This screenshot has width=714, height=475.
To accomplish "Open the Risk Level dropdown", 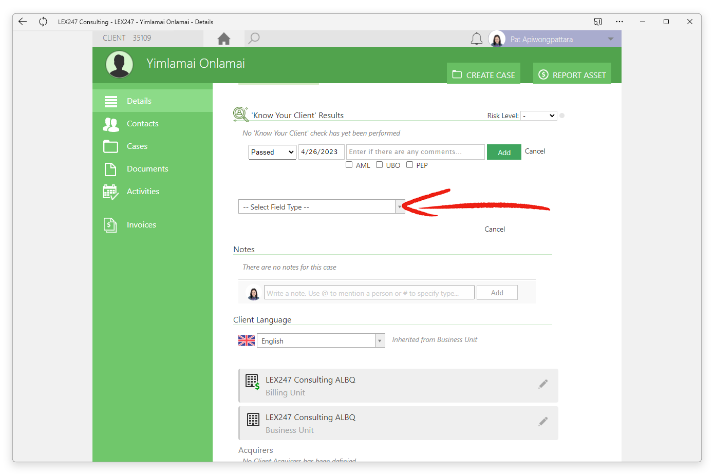I will click(539, 116).
